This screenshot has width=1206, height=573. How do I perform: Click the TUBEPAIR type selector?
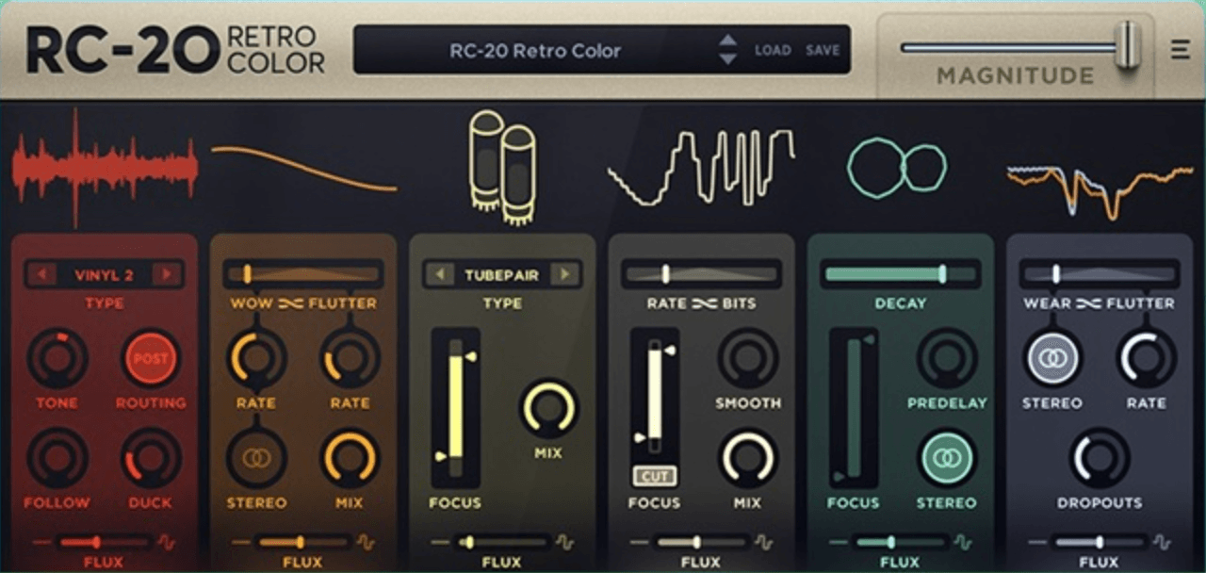tap(502, 275)
